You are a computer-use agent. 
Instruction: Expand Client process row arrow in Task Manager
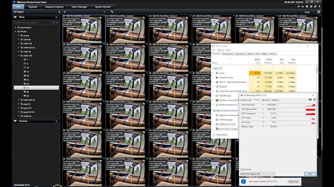point(213,73)
